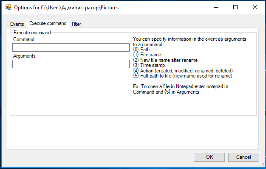
Task: Click the Execute command group box heading
Action: click(x=32, y=33)
